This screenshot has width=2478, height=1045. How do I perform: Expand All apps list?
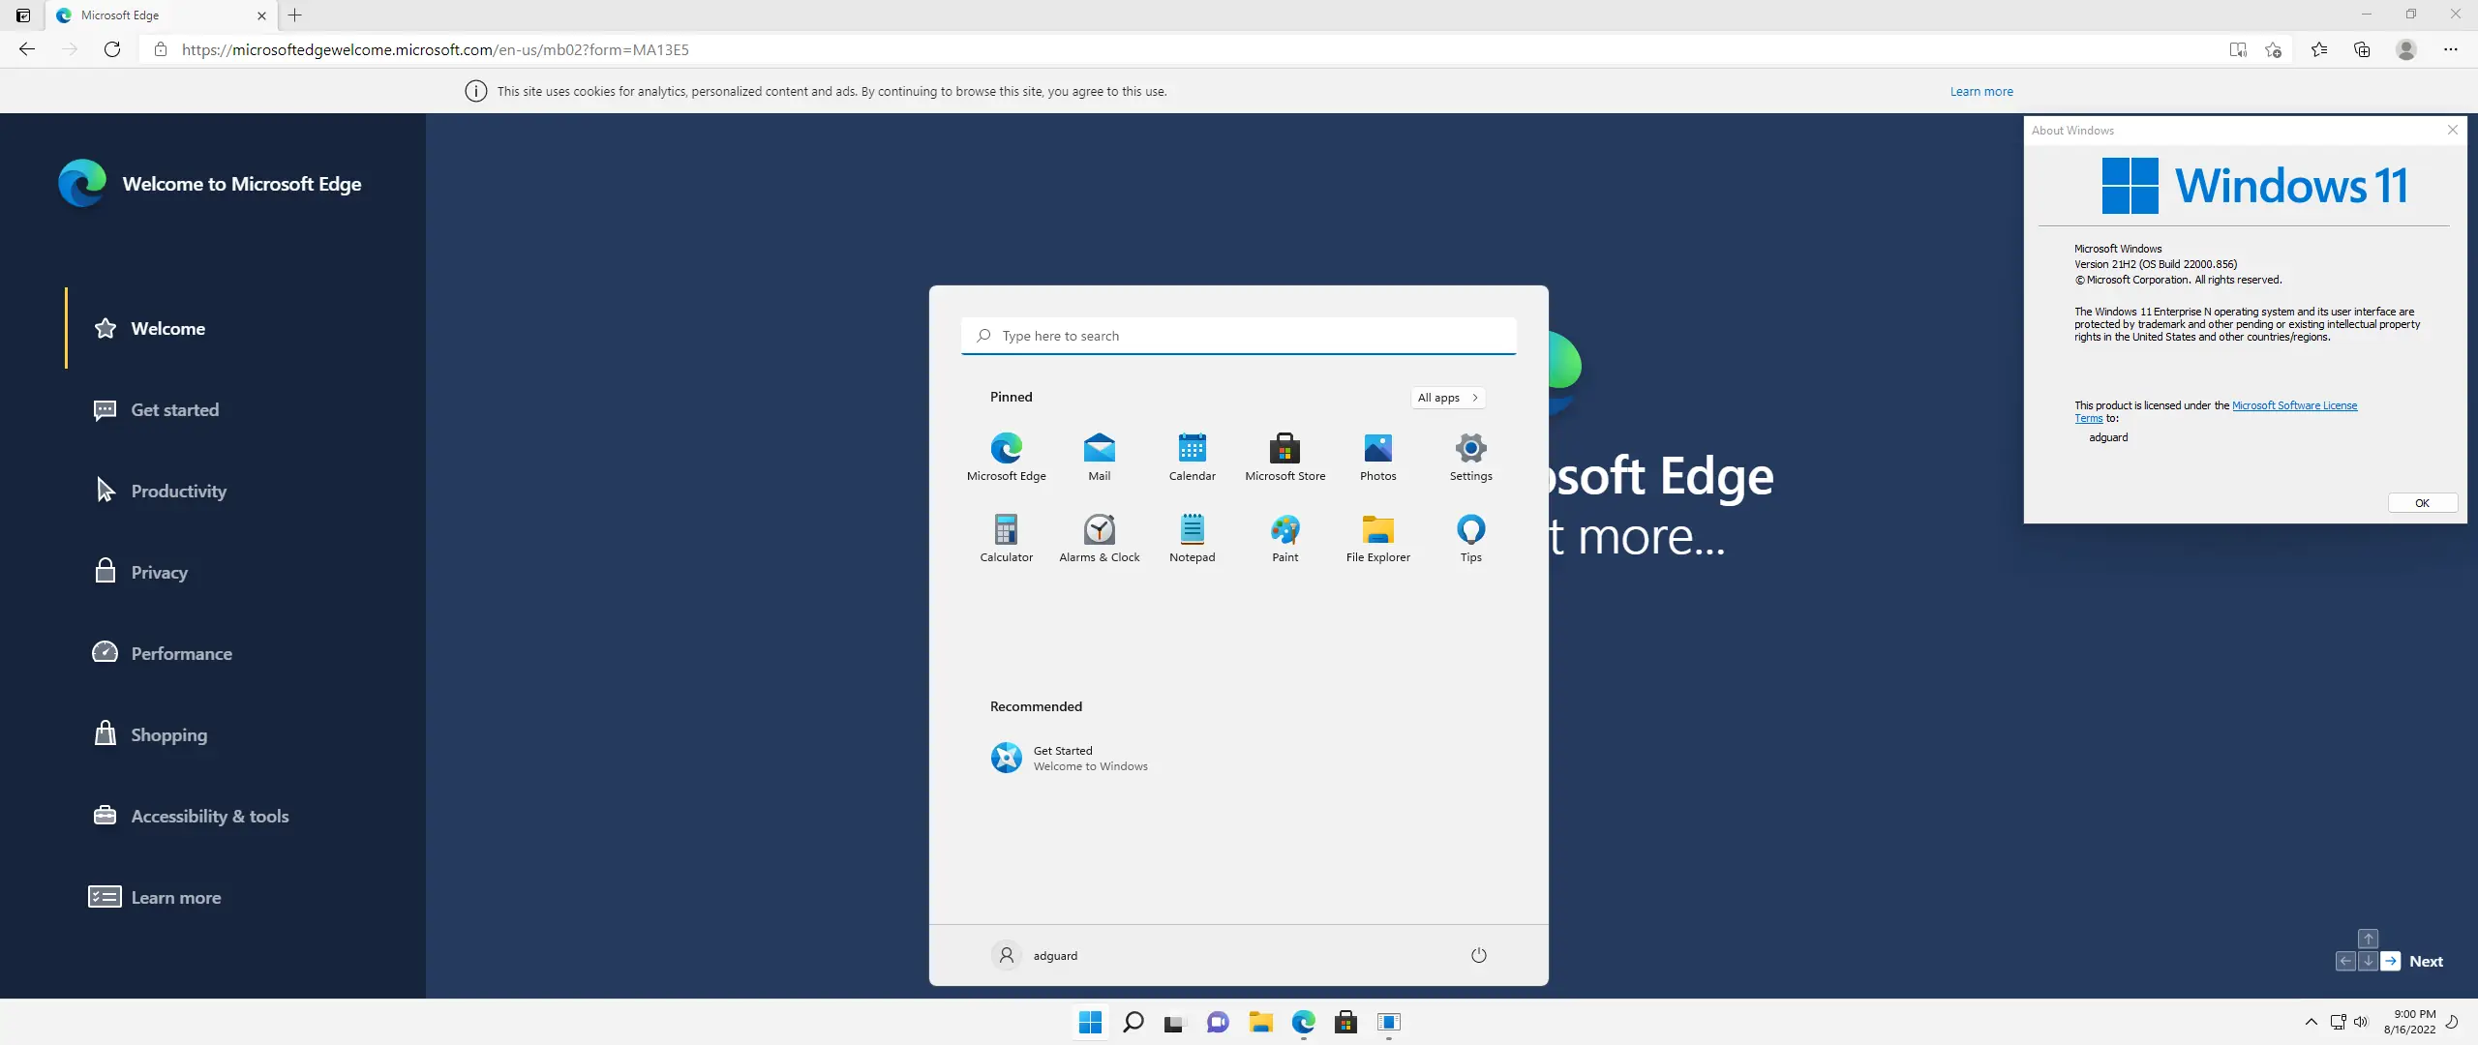pos(1447,398)
